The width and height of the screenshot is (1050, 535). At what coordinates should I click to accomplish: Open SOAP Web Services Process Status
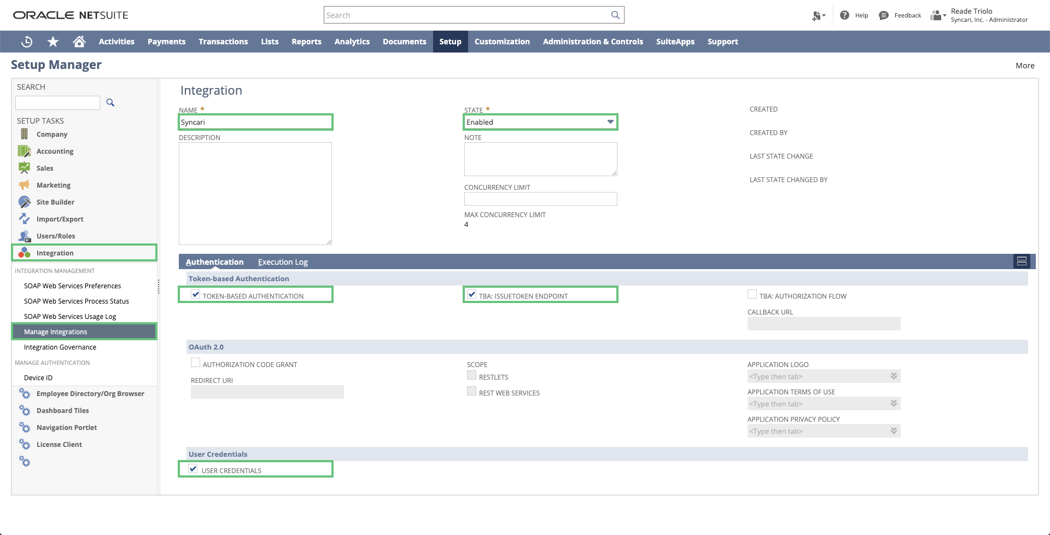click(77, 301)
